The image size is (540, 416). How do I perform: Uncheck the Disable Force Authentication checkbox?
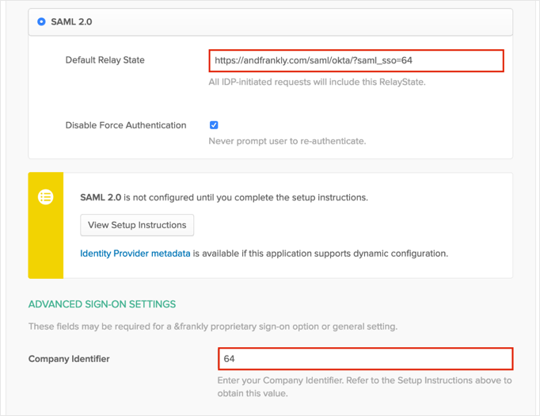[214, 125]
